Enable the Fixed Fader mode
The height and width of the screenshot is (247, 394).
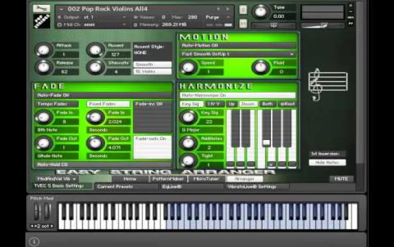[108, 104]
